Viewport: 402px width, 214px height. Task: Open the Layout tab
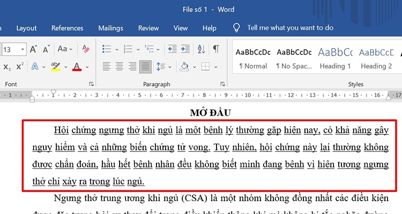26,28
